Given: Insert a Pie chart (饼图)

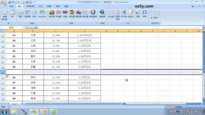Looking at the screenshot, I should (65, 15).
